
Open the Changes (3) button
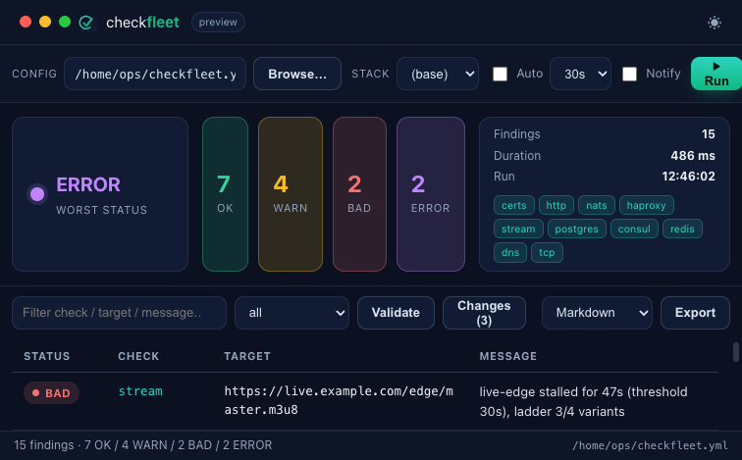coord(484,313)
